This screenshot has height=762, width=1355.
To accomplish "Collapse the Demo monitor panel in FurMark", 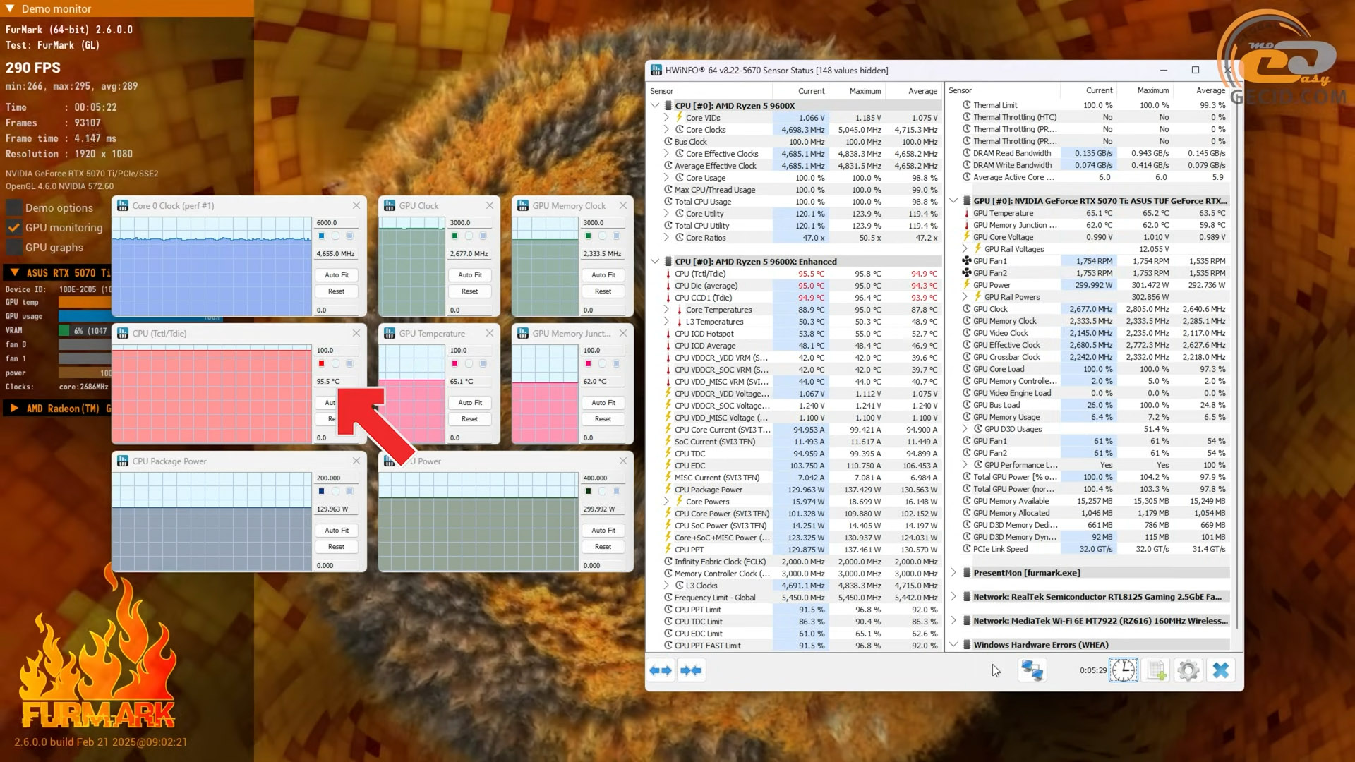I will pos(10,8).
